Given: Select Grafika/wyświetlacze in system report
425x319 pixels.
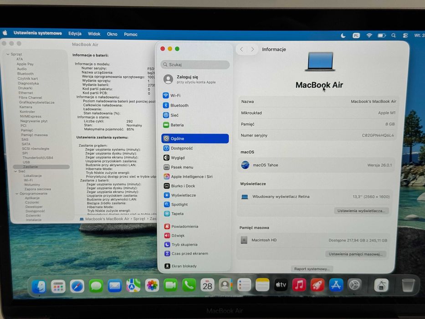Looking at the screenshot, I should pyautogui.click(x=36, y=102).
